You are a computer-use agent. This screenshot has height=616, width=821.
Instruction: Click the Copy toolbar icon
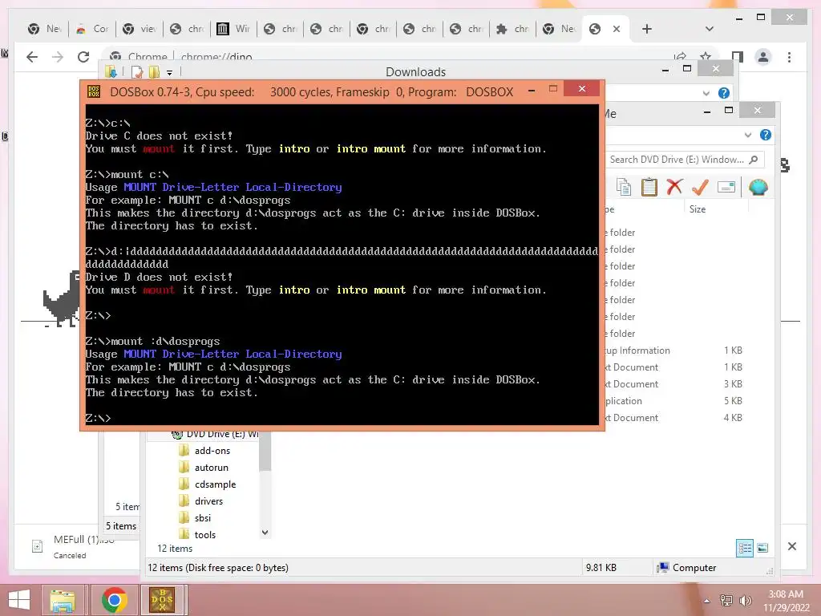[623, 187]
